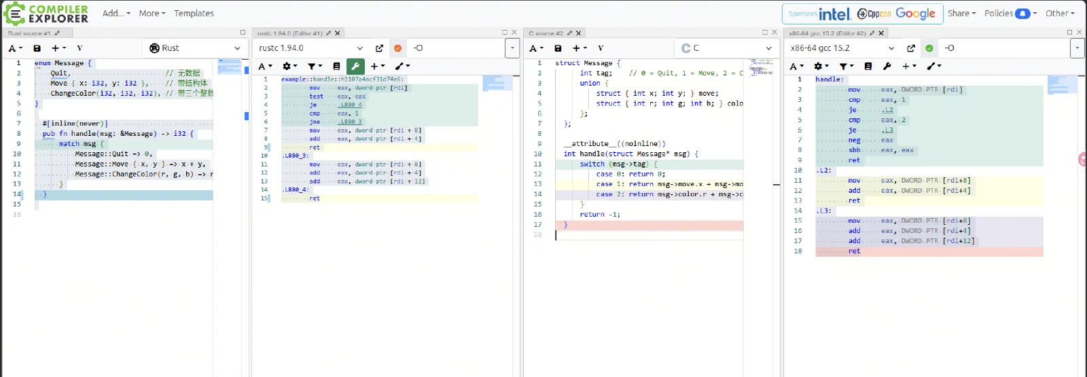Open Templates
Image resolution: width=1087 pixels, height=377 pixels.
(194, 13)
